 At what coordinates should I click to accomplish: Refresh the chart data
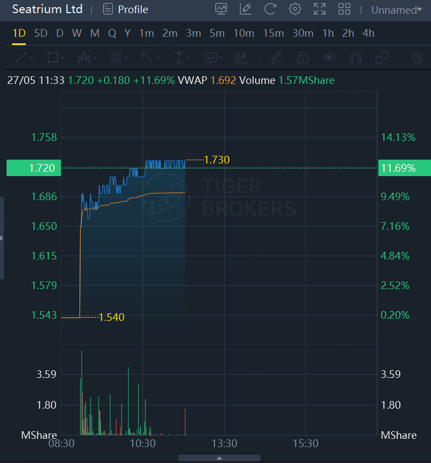(270, 9)
